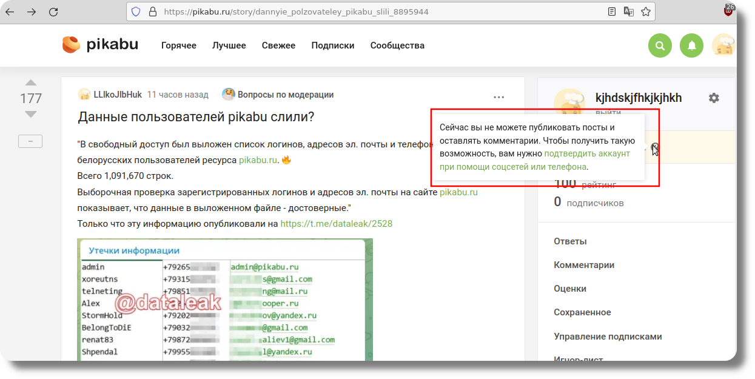The height and width of the screenshot is (379, 755).
Task: Open author profile LLIkoJIbHuk
Action: coord(118,95)
